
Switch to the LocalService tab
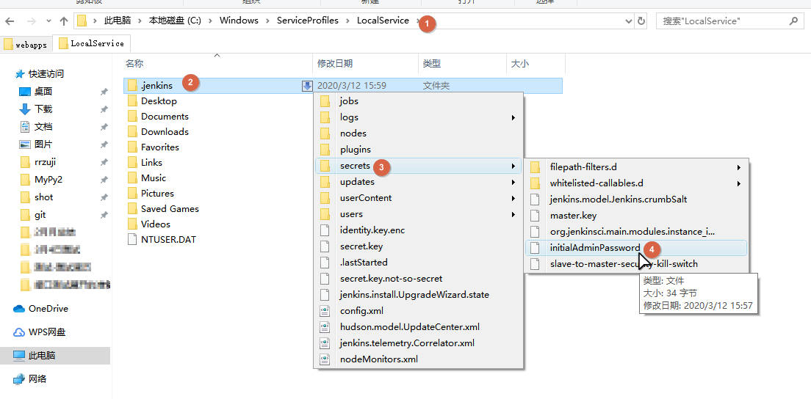92,43
